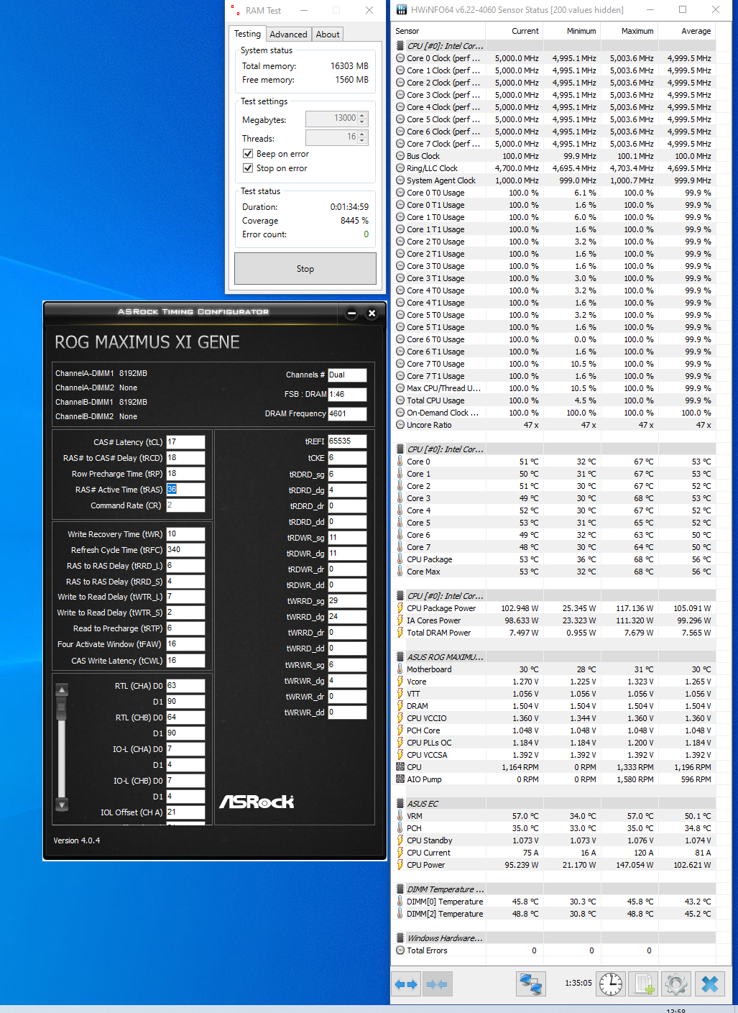The height and width of the screenshot is (1013, 738).
Task: Click the CPU Package Power icon
Action: pyautogui.click(x=400, y=608)
